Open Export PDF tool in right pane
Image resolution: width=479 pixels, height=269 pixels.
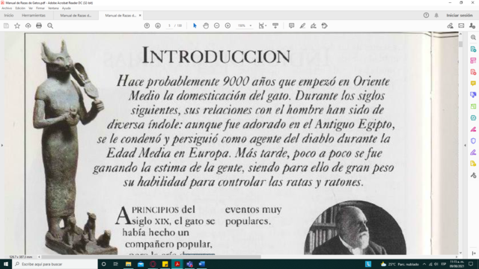coord(473,49)
